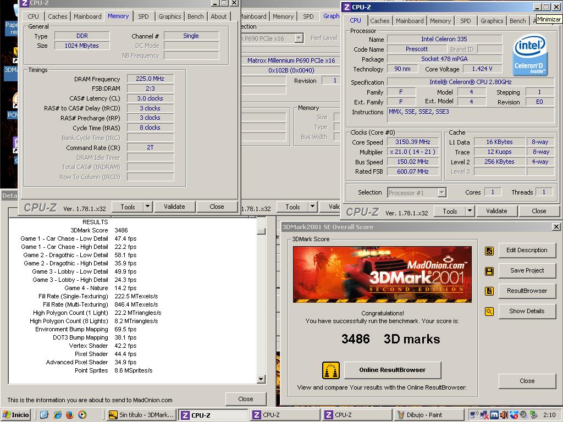Click the tray icon just left of the clock
The image size is (563, 422).
pyautogui.click(x=533, y=415)
